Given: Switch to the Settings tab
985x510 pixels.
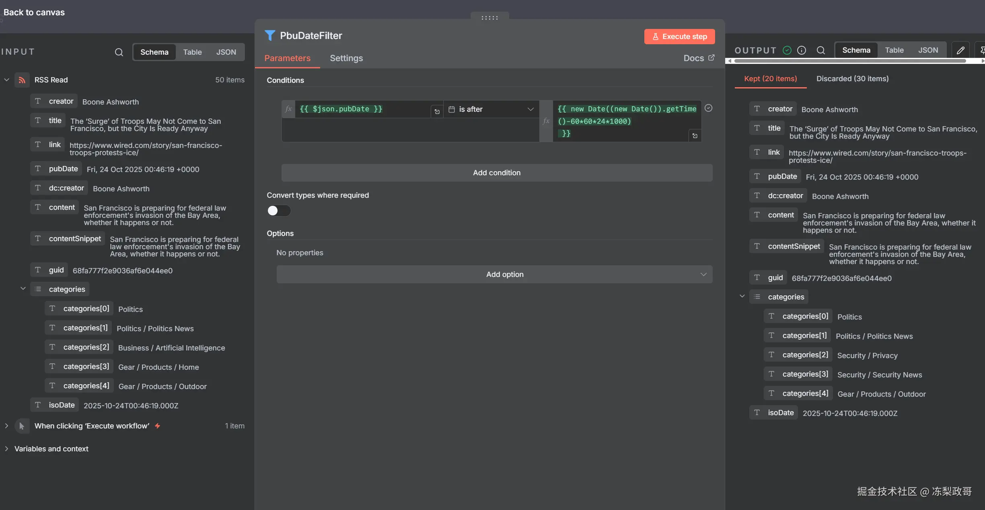Looking at the screenshot, I should (x=346, y=58).
